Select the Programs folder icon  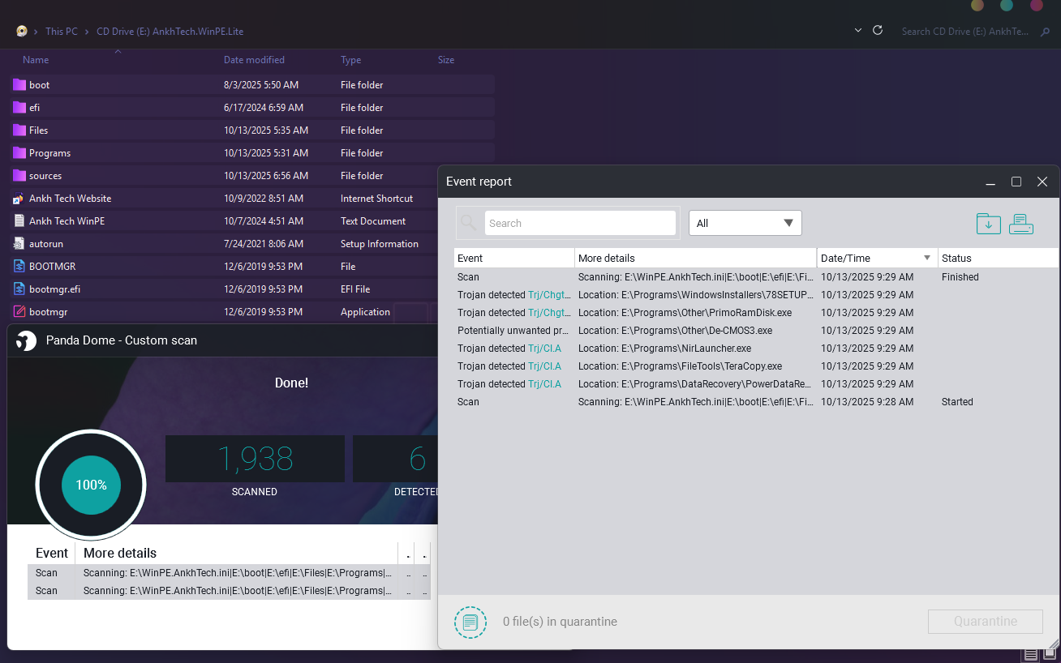point(19,152)
